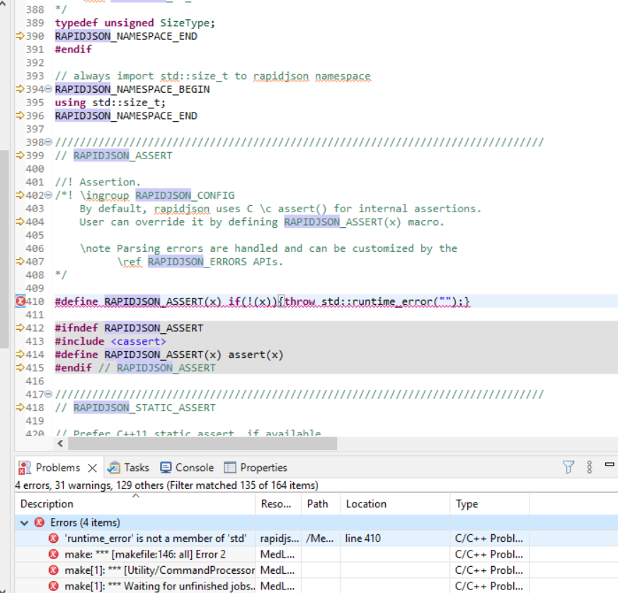This screenshot has width=618, height=593.
Task: Switch to the Console tab
Action: tap(187, 468)
